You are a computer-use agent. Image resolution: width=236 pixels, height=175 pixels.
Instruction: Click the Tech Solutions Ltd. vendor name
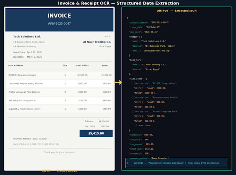tap(27, 36)
